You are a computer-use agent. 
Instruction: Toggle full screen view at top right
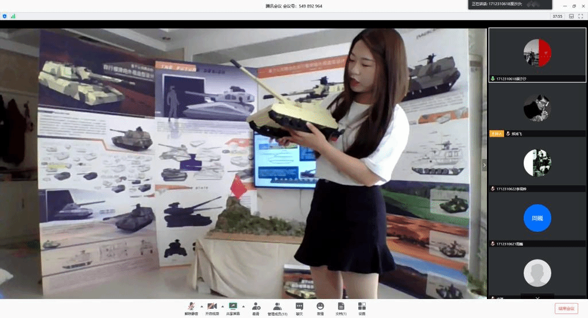click(x=581, y=16)
